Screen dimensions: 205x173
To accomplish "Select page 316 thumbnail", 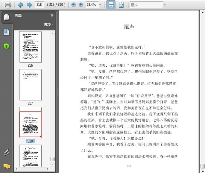I will click(30, 47).
